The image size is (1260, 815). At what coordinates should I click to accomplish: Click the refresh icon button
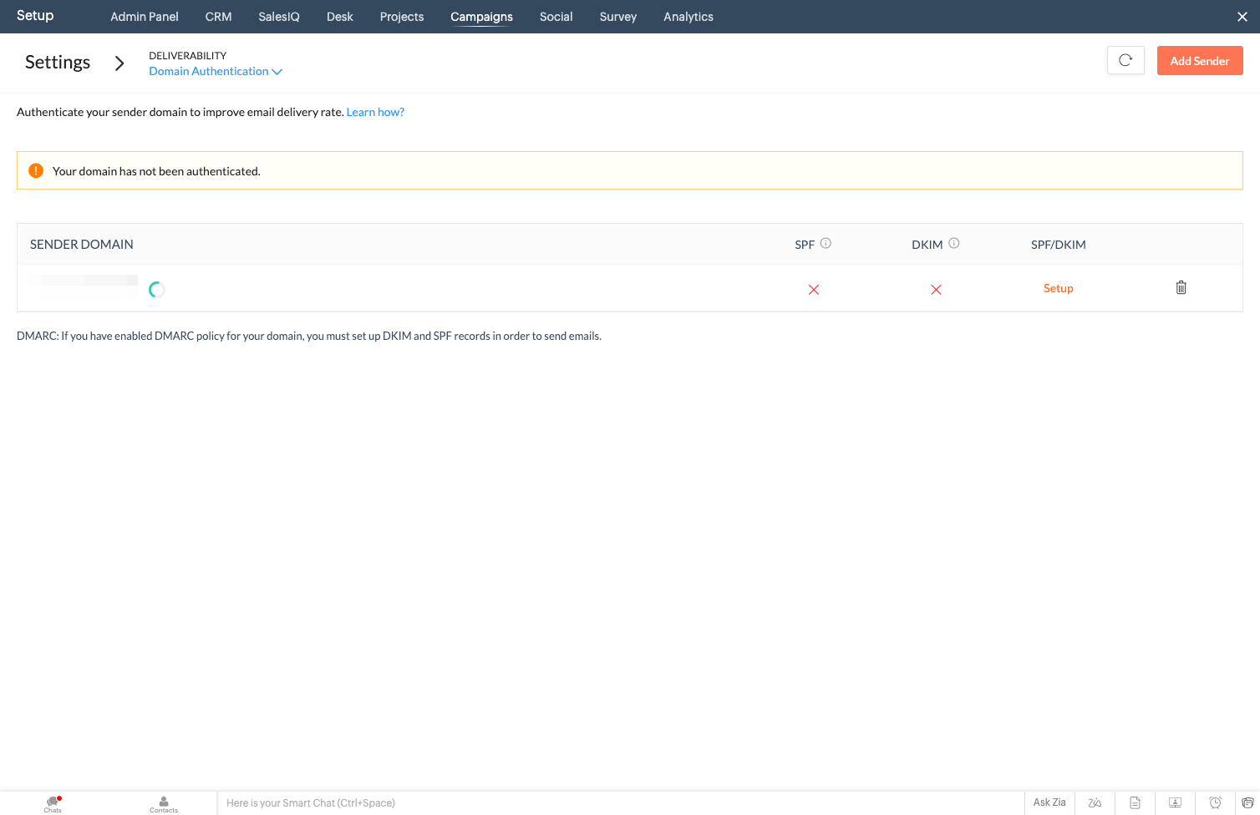(1125, 60)
